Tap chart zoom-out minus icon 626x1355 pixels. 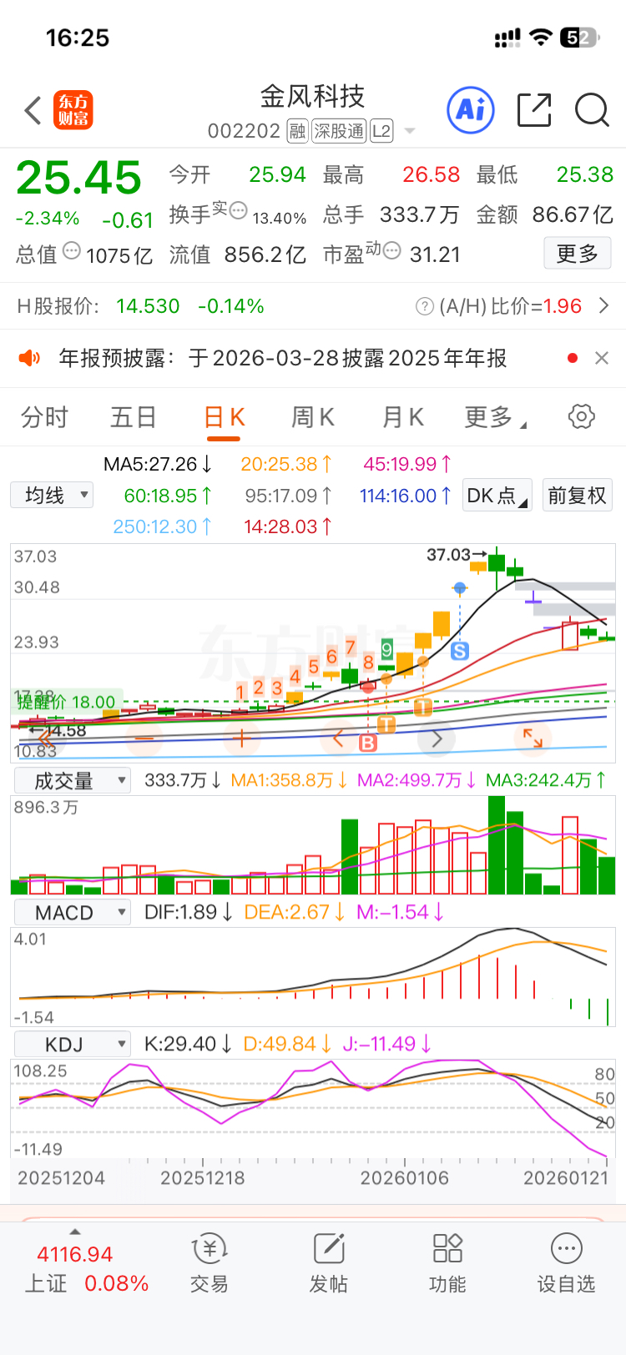click(x=144, y=738)
